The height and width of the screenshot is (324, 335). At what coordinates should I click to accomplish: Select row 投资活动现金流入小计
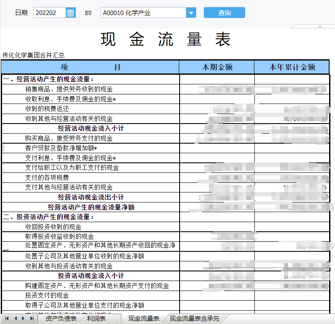165,276
